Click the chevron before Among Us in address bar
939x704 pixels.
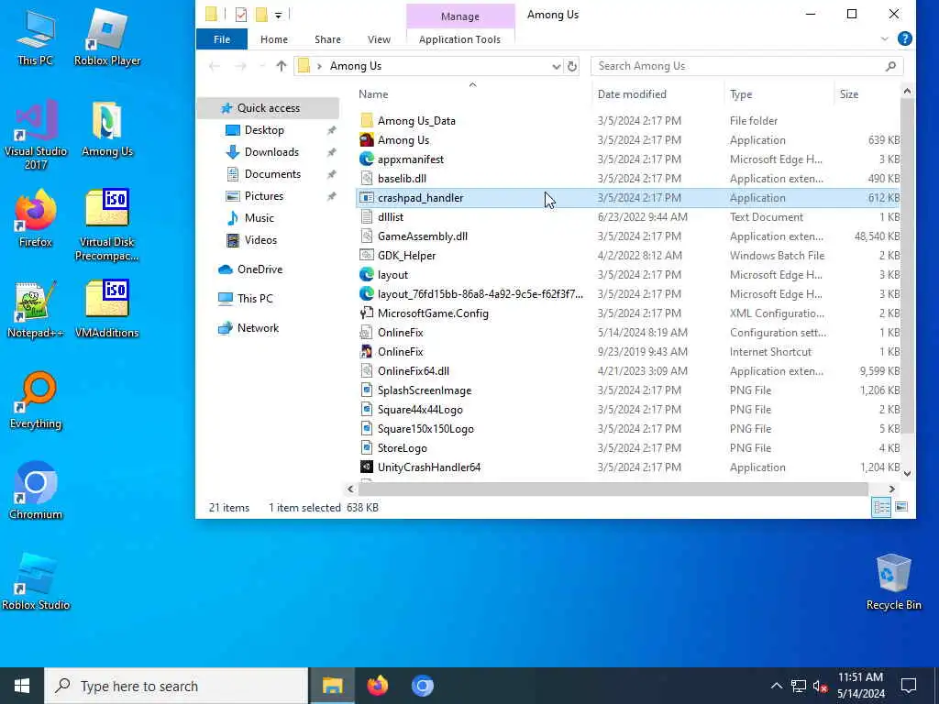pyautogui.click(x=319, y=66)
